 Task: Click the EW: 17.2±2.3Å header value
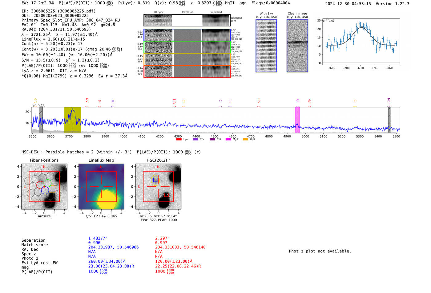point(38,3)
